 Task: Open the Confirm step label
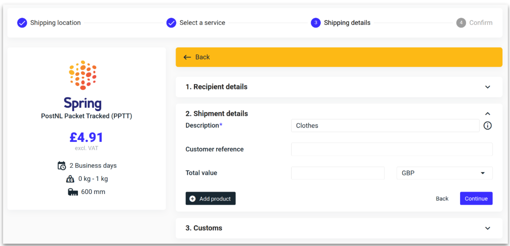[x=481, y=23]
